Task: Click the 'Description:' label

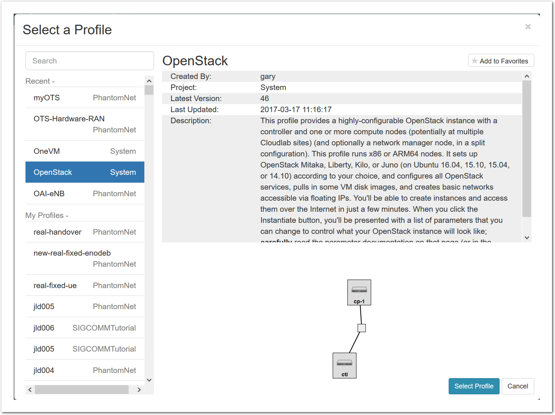Action: click(x=191, y=121)
